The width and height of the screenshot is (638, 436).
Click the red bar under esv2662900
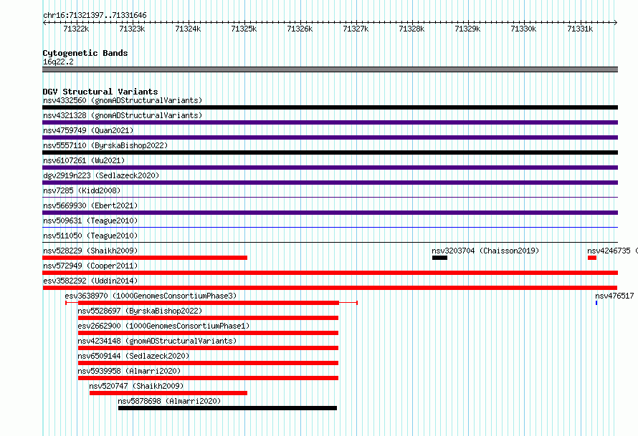[x=208, y=333]
